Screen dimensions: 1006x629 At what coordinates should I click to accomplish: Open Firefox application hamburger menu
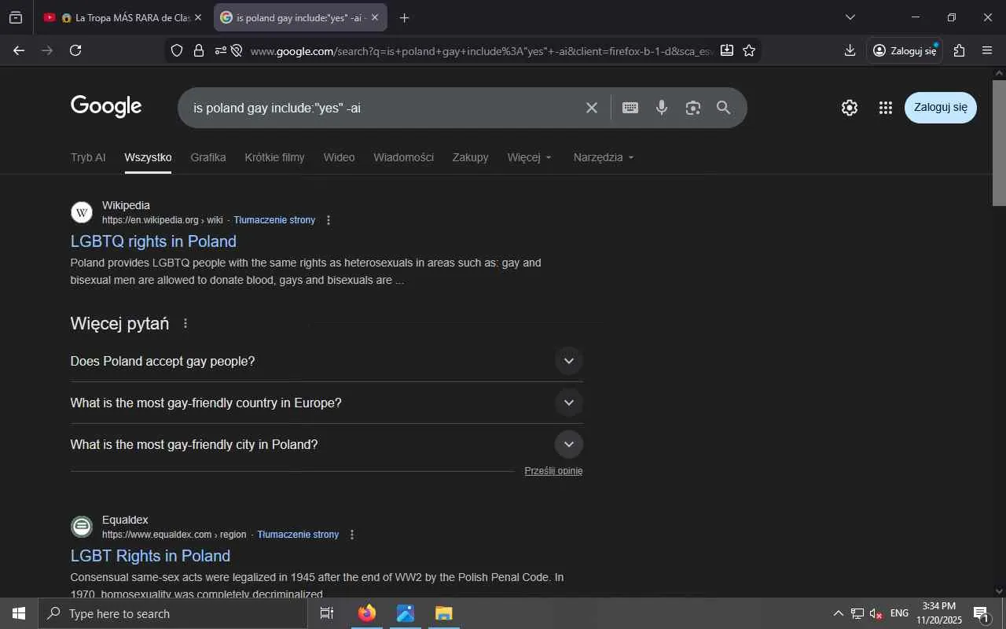988,50
